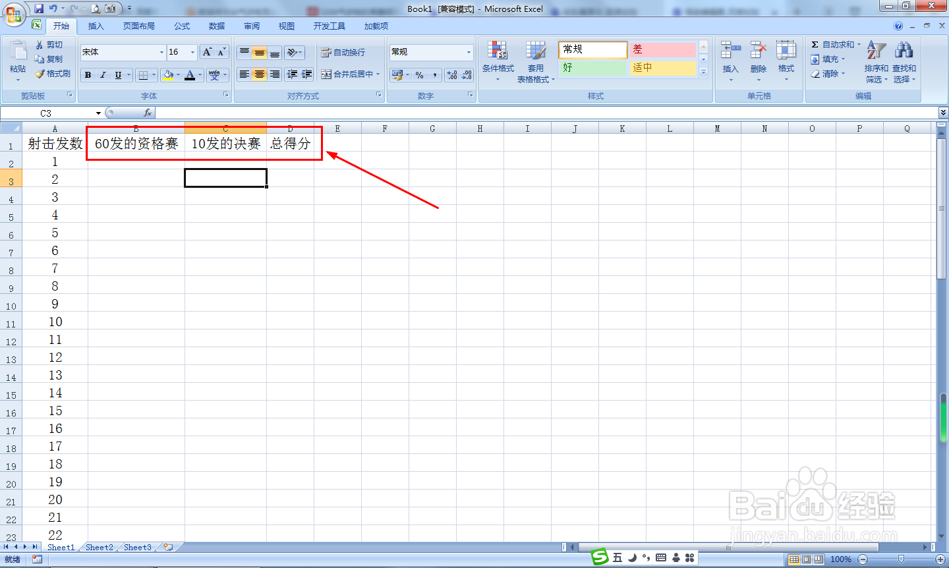
Task: Switch to the 插入 ribbon tab
Action: tap(96, 26)
